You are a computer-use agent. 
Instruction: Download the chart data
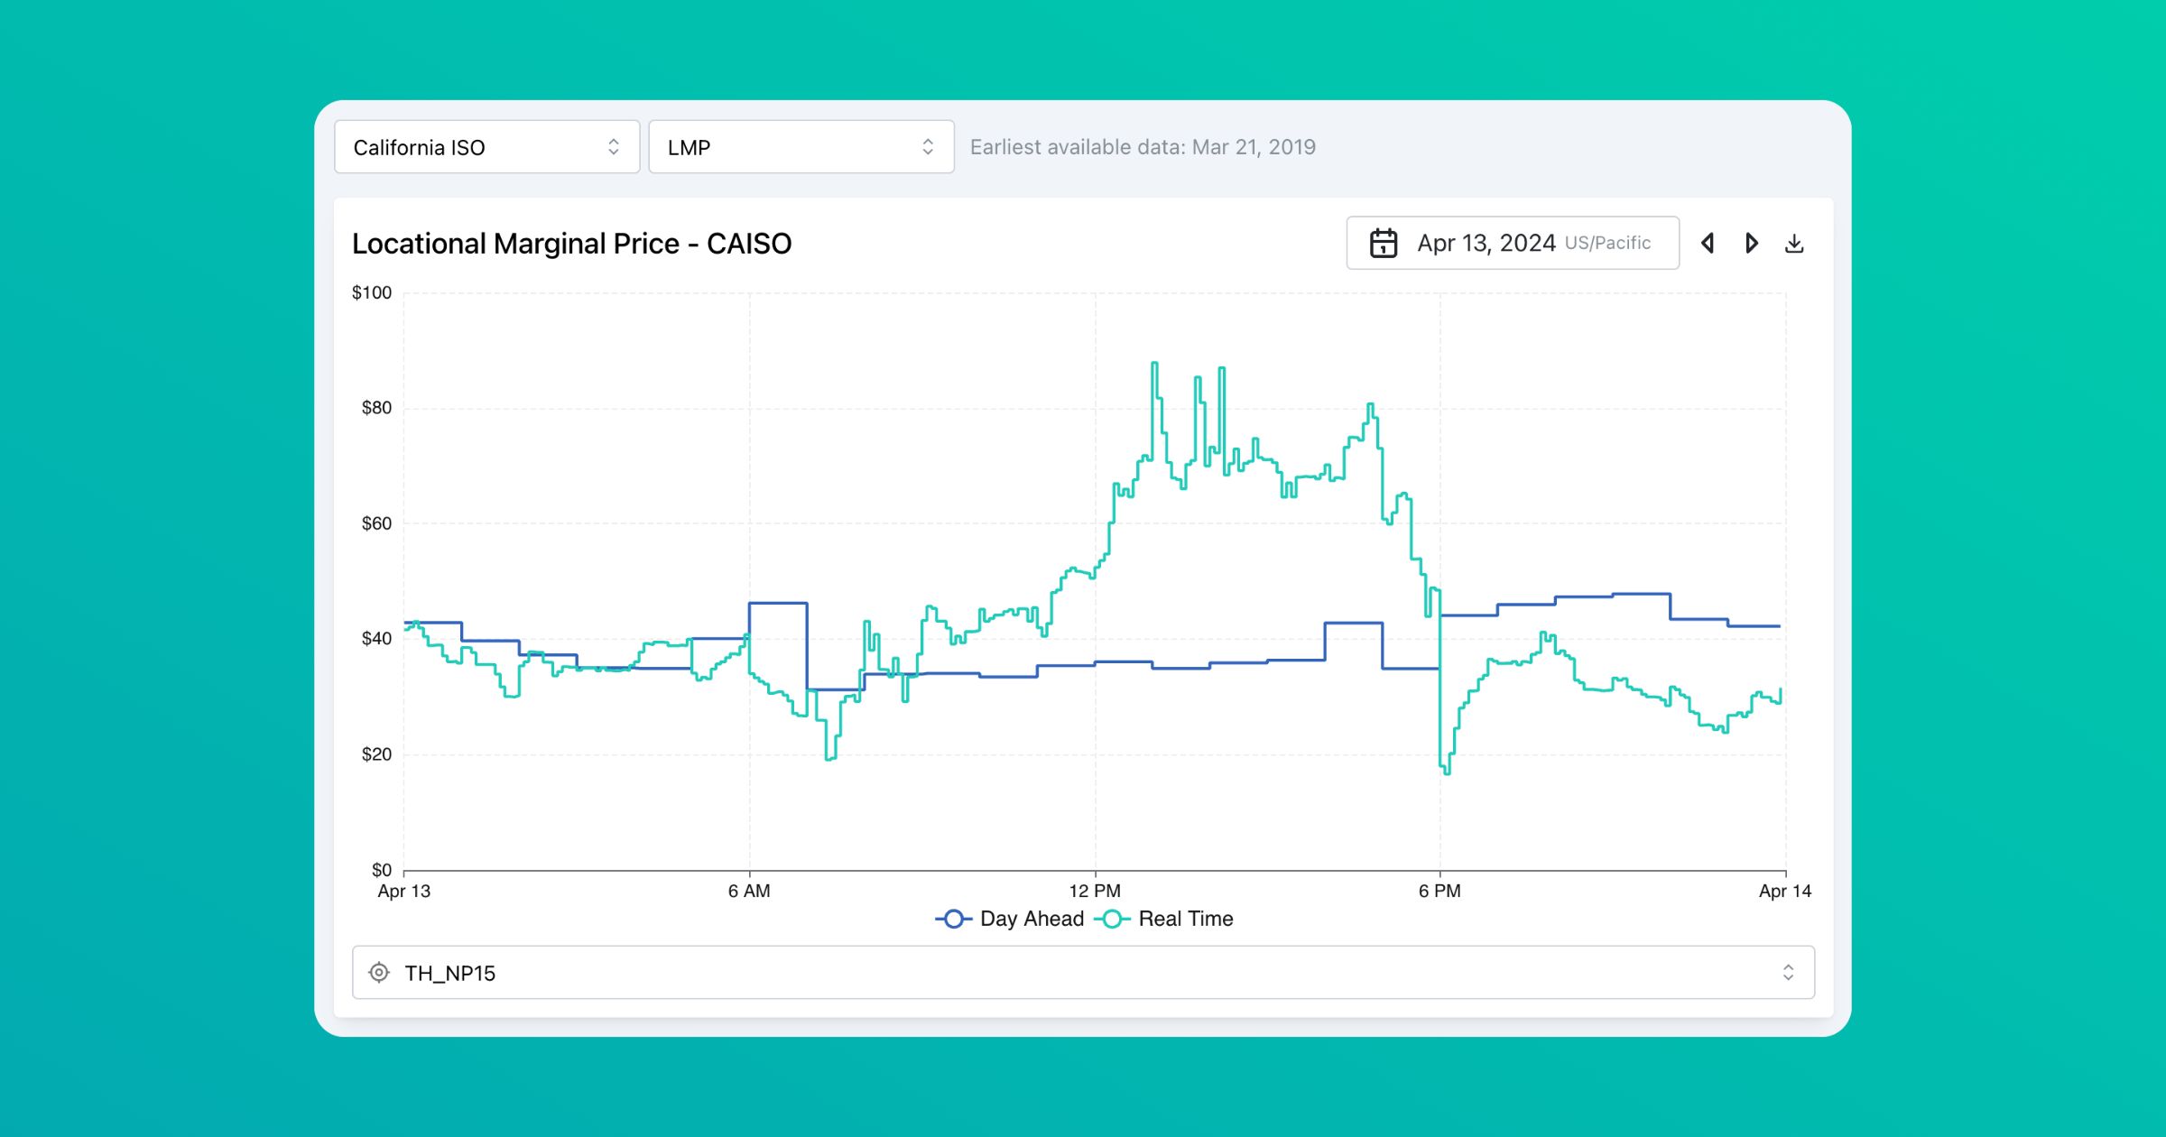[1795, 242]
